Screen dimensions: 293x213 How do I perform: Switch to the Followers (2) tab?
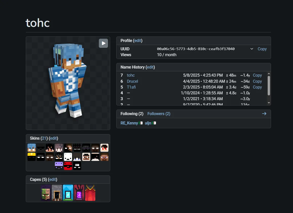pos(159,114)
